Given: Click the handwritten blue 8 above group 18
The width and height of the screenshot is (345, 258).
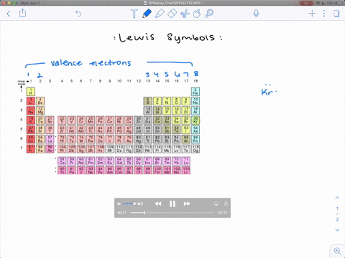Looking at the screenshot, I should tap(196, 74).
